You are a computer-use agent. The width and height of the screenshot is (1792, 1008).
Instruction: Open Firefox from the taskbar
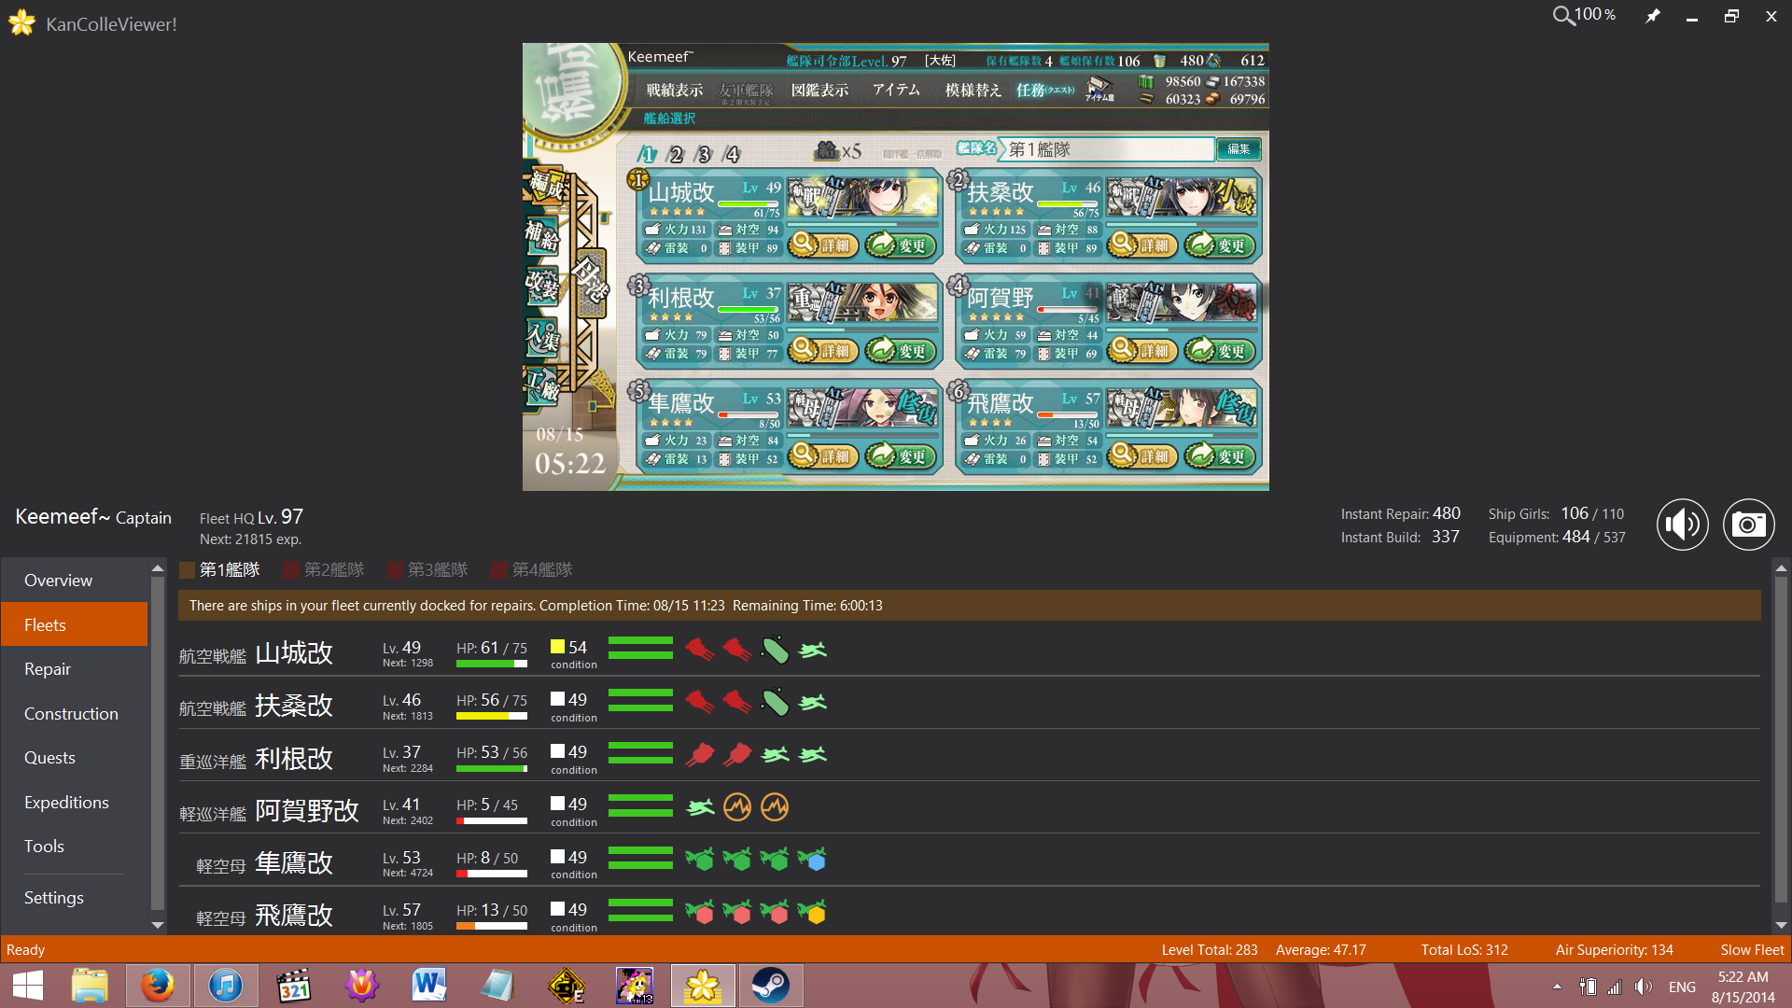pyautogui.click(x=157, y=986)
